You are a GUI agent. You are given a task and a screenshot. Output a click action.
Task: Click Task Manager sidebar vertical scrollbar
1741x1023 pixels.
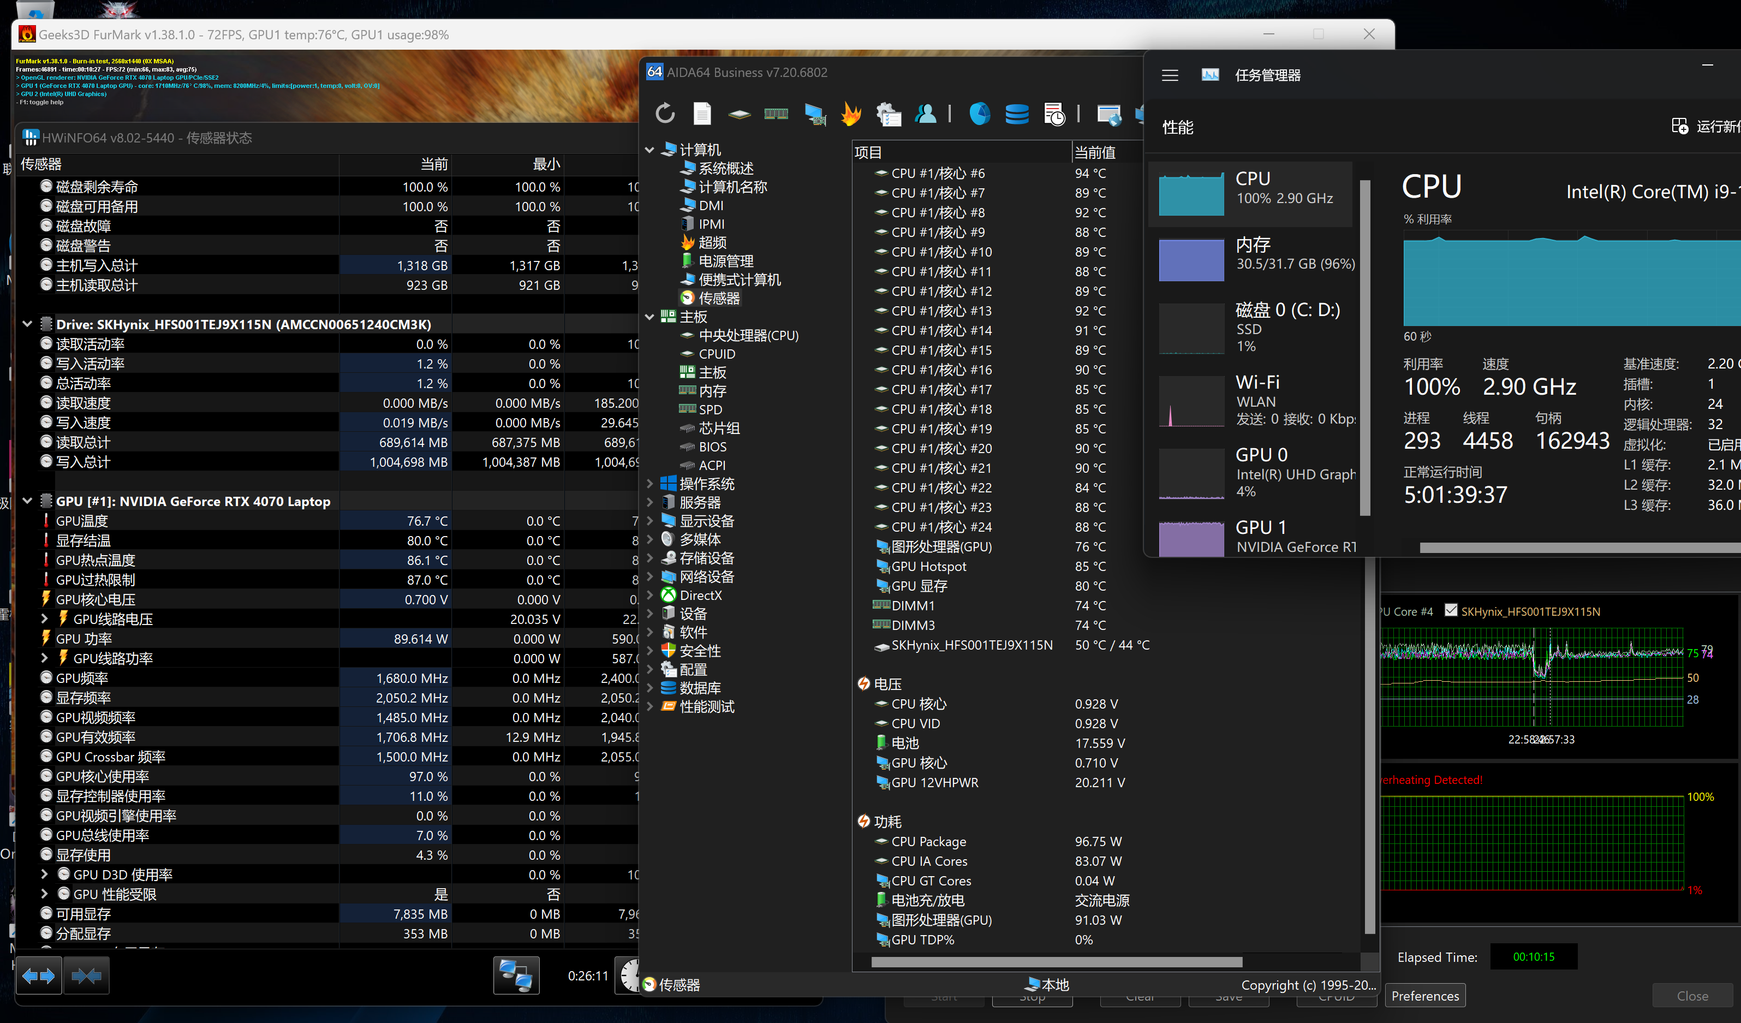[x=1364, y=348]
